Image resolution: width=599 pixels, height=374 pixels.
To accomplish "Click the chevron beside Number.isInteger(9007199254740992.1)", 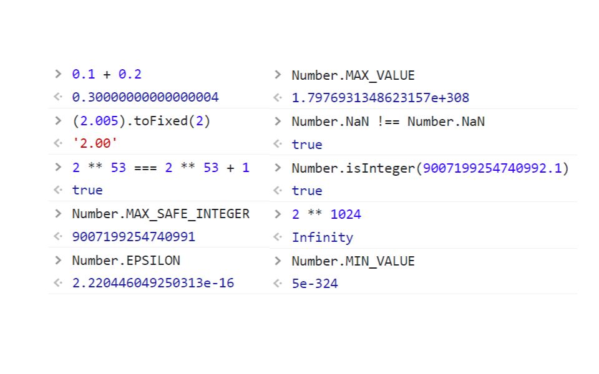I will pos(277,167).
